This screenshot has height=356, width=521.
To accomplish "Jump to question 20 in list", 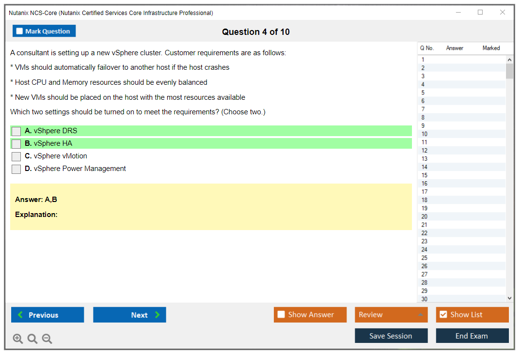I will 425,217.
